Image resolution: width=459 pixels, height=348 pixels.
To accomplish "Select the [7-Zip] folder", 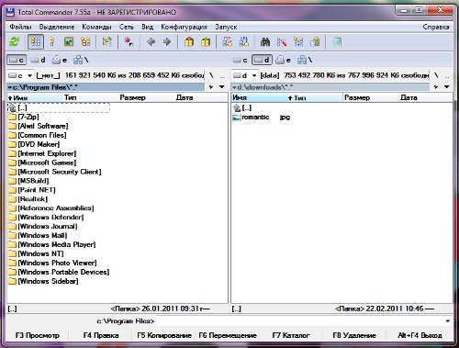I will pos(24,117).
